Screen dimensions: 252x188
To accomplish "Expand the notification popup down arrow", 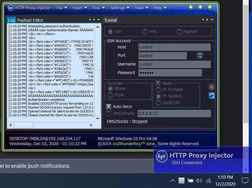I will coord(246,170).
